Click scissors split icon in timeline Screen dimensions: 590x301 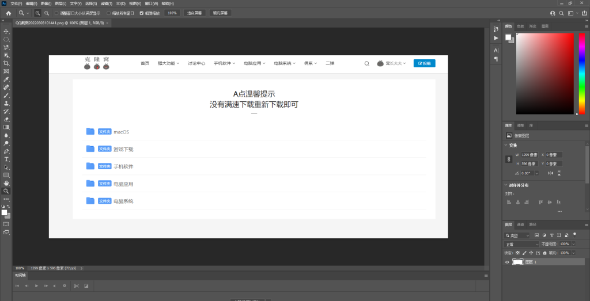pos(76,286)
